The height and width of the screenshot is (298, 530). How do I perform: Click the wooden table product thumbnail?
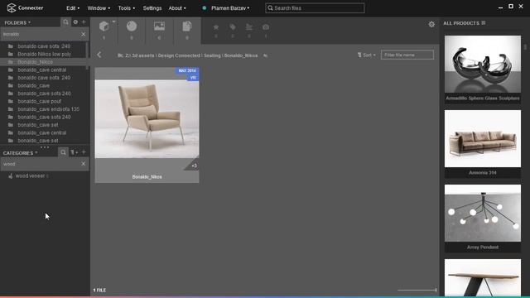483,278
